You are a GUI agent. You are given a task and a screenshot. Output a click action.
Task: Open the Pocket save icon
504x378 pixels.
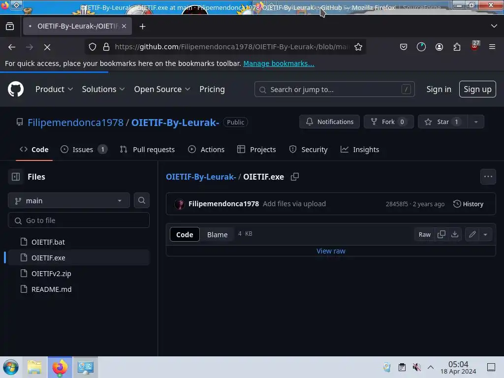pos(404,47)
